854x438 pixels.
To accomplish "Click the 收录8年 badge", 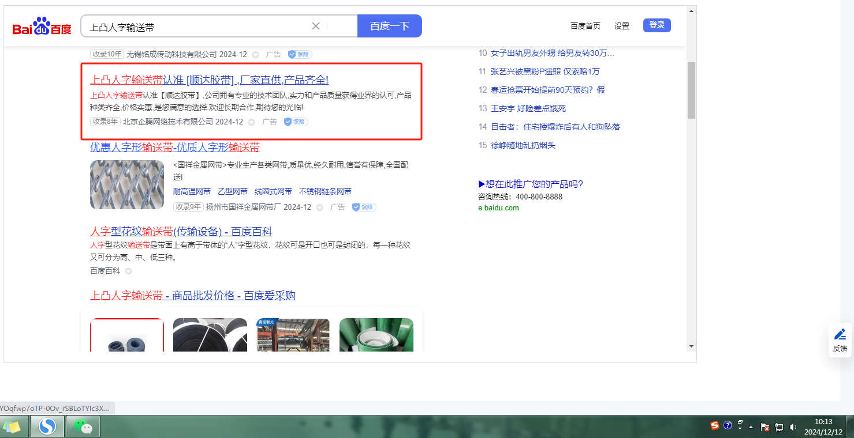I will (x=105, y=122).
